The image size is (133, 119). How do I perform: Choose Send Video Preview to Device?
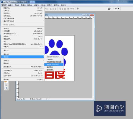pyautogui.click(x=54, y=62)
